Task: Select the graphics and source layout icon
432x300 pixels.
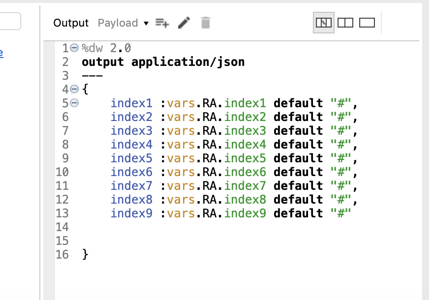Action: (324, 23)
